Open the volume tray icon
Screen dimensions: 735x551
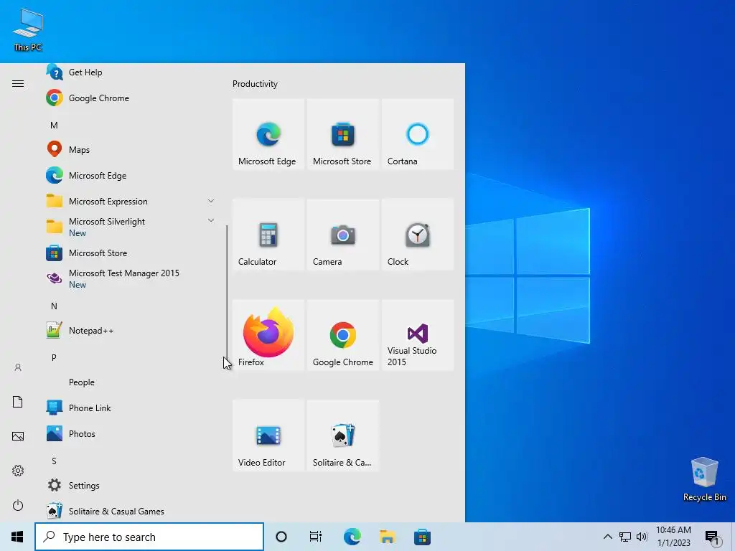tap(642, 537)
